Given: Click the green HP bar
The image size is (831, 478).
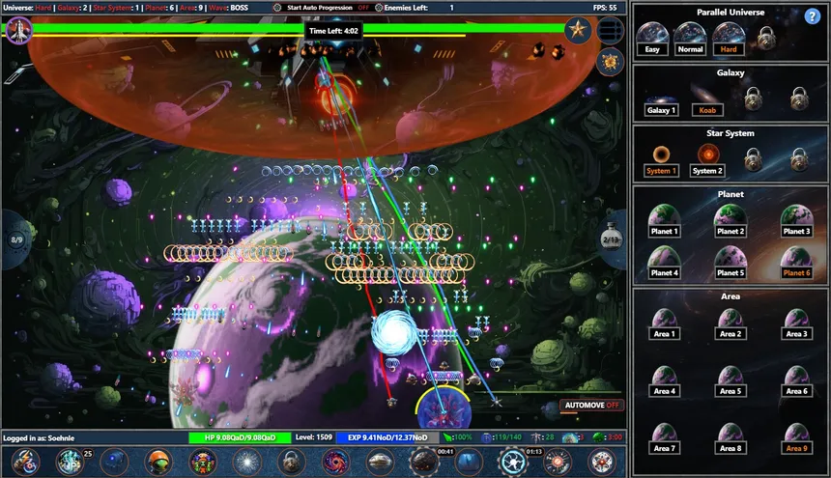Looking at the screenshot, I should 240,437.
